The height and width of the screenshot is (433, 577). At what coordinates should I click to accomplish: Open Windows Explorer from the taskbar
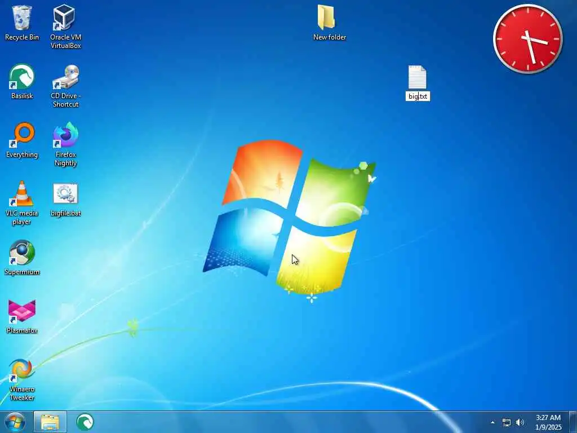click(50, 422)
